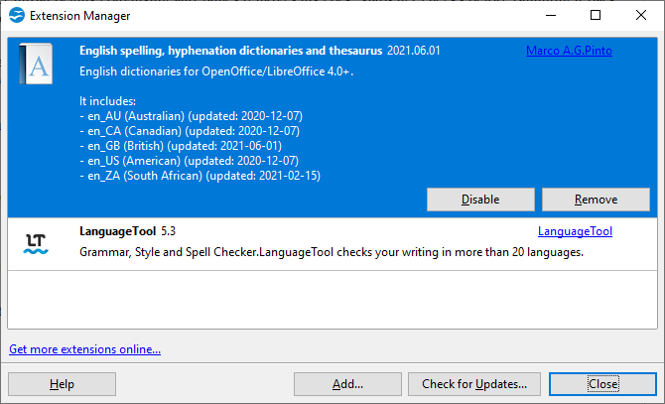Click Check for Updates... button
665x404 pixels.
point(474,383)
